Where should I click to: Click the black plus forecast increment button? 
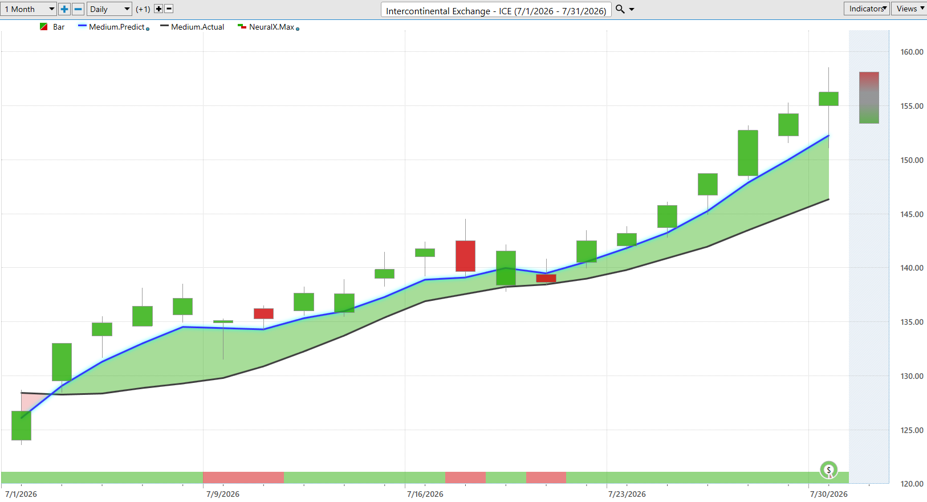pyautogui.click(x=158, y=9)
